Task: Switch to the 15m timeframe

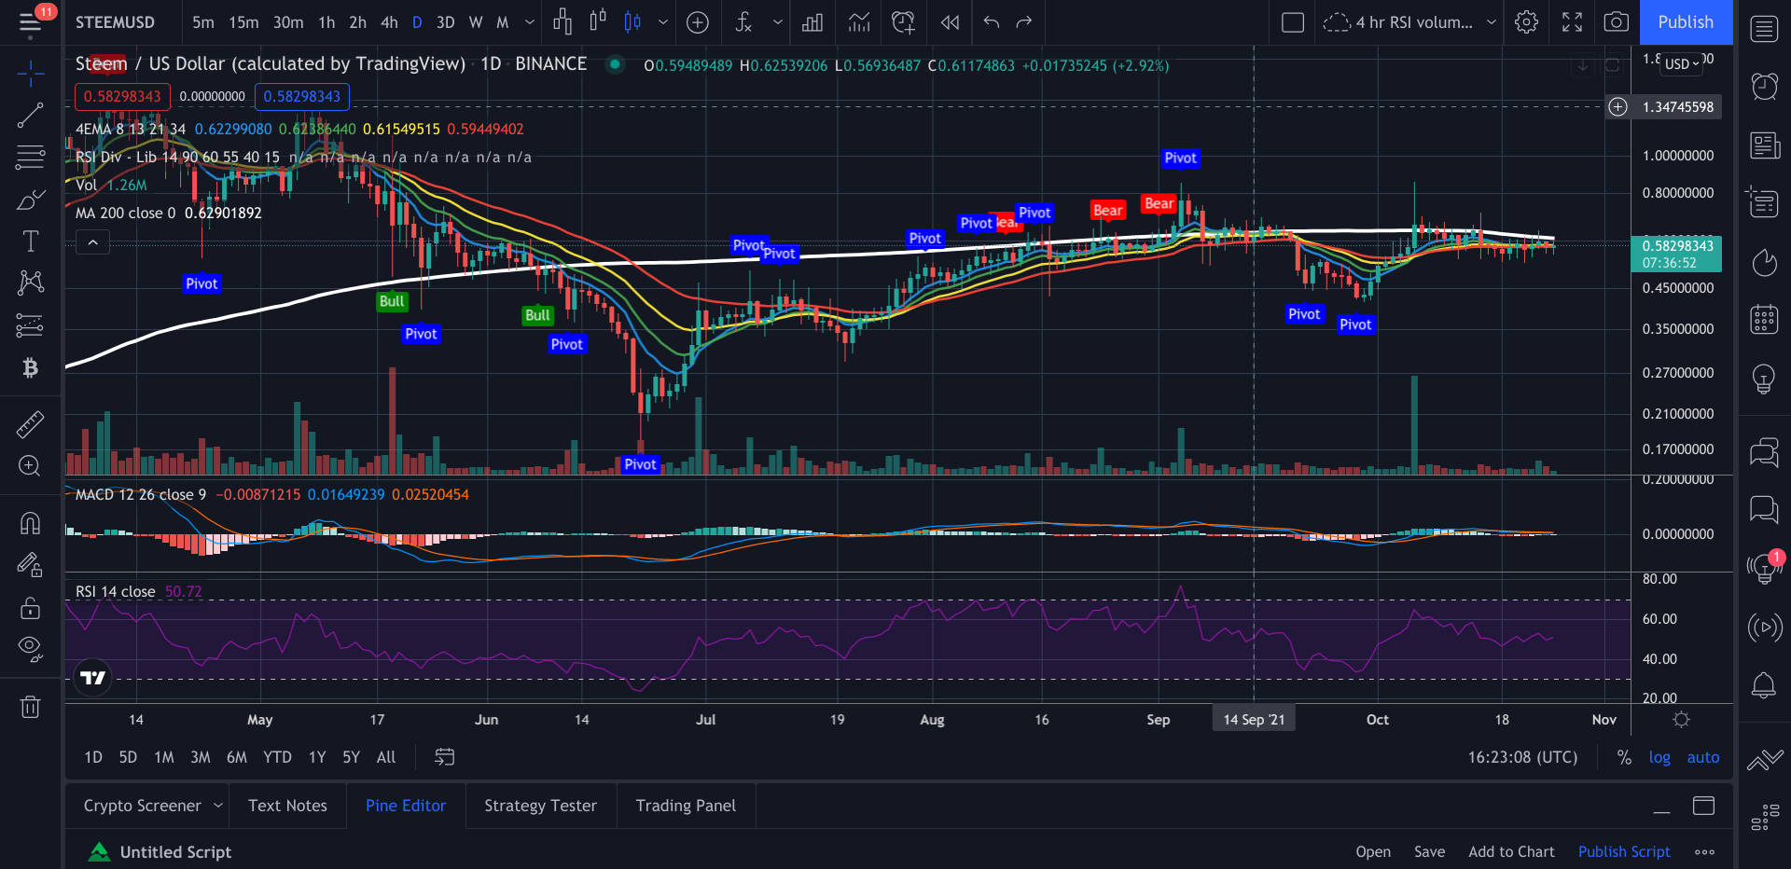Action: pyautogui.click(x=243, y=22)
